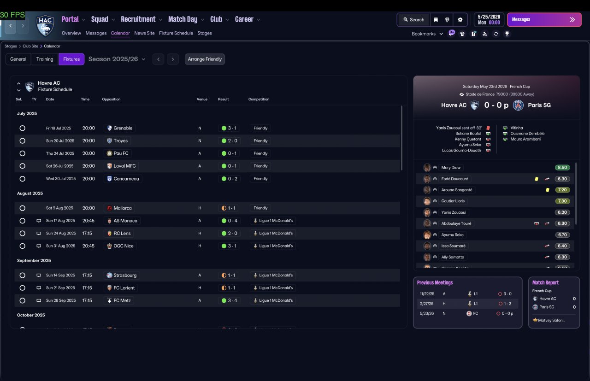The width and height of the screenshot is (590, 381).
Task: Click the 5/25/2026 date and time box
Action: click(x=489, y=19)
